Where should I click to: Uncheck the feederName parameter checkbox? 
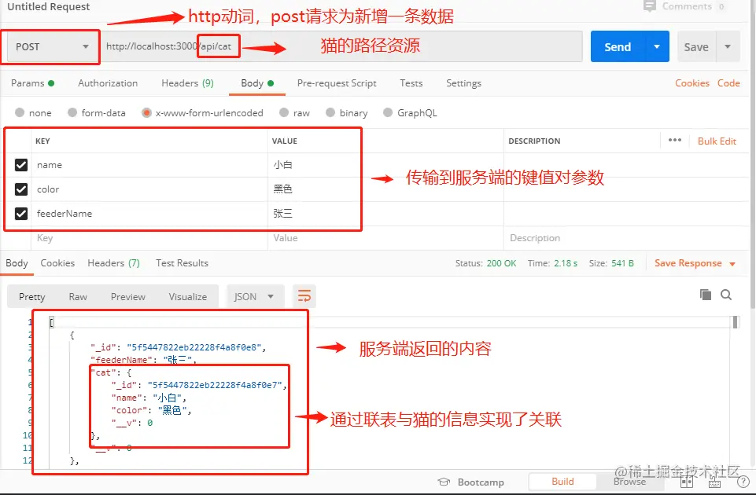(x=21, y=213)
